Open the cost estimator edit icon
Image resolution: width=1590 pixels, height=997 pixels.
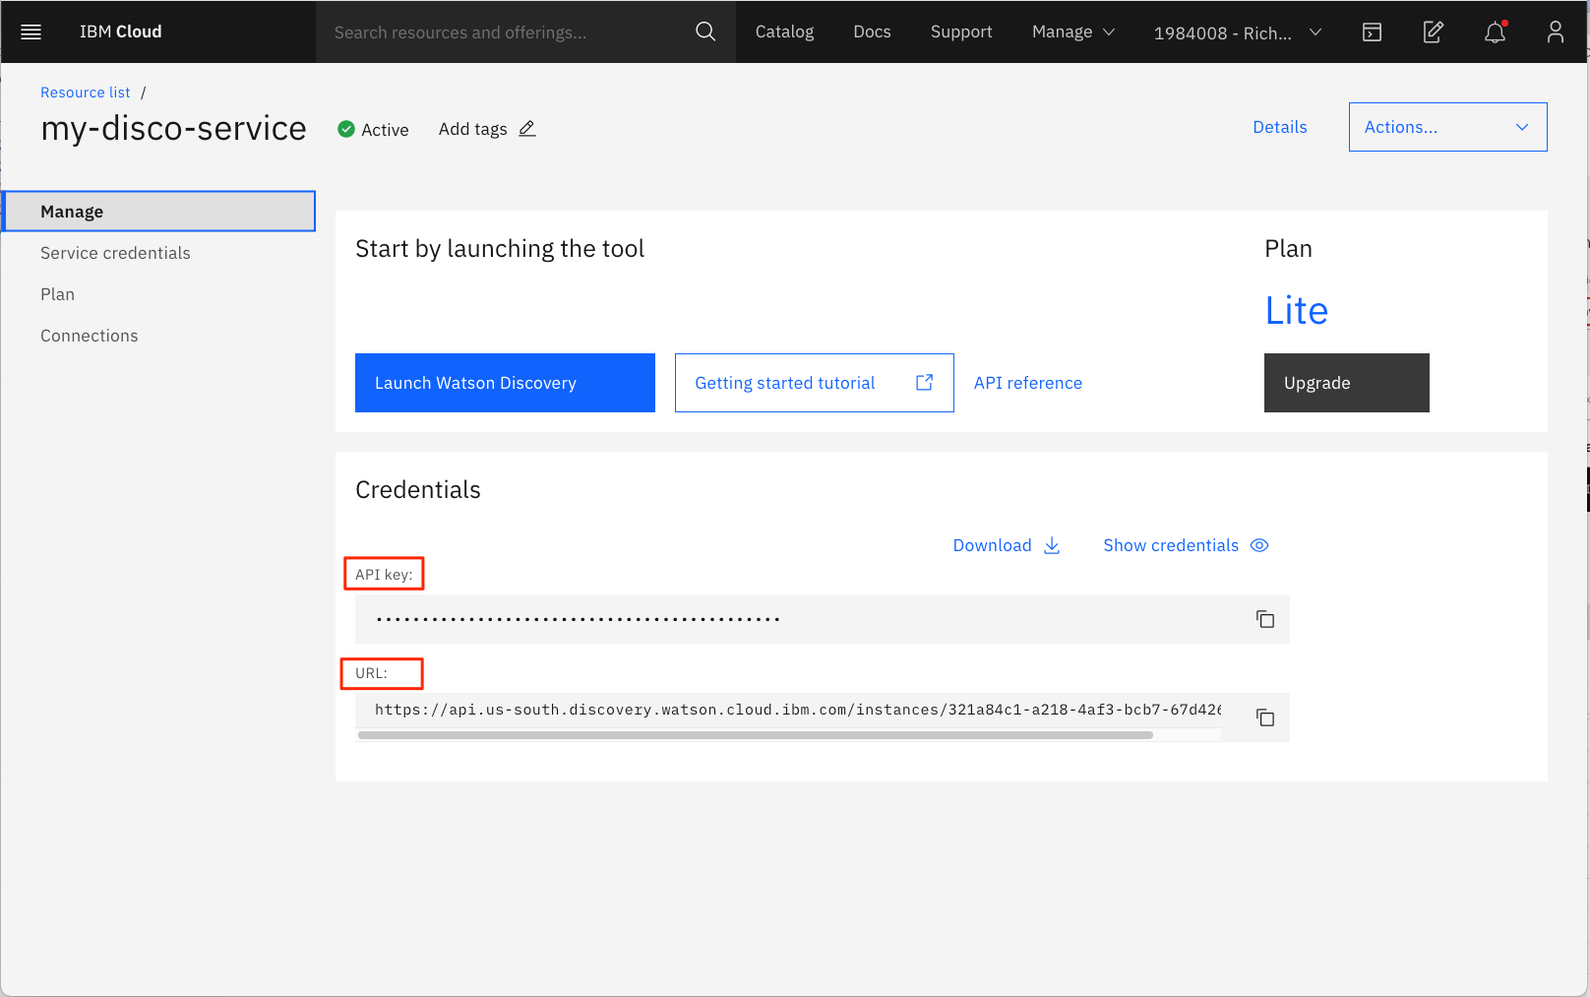1434,31
